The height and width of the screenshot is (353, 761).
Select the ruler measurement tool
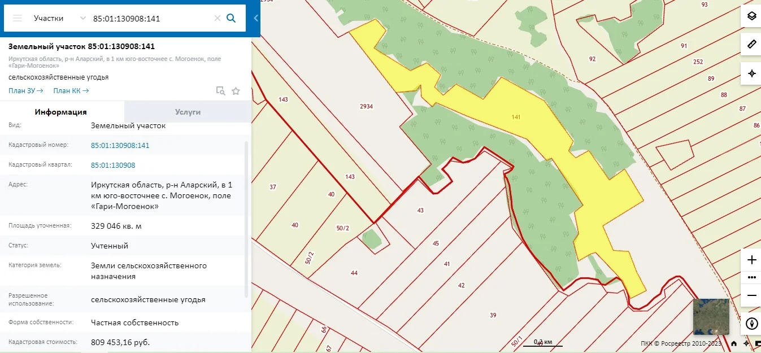(751, 44)
